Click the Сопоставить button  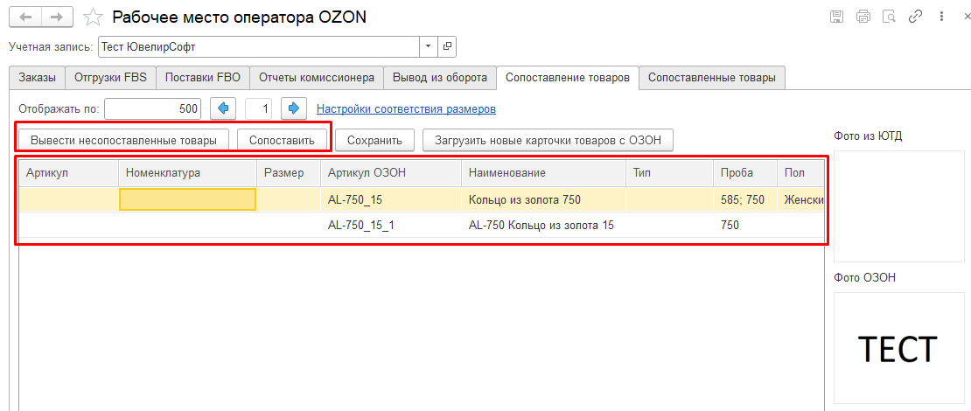(282, 141)
